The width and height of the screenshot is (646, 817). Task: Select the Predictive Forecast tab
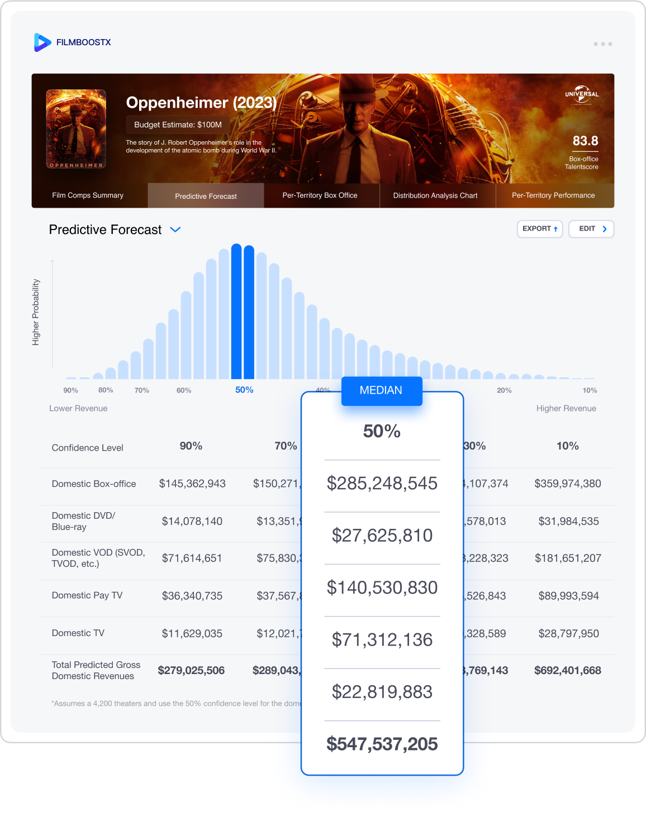206,196
